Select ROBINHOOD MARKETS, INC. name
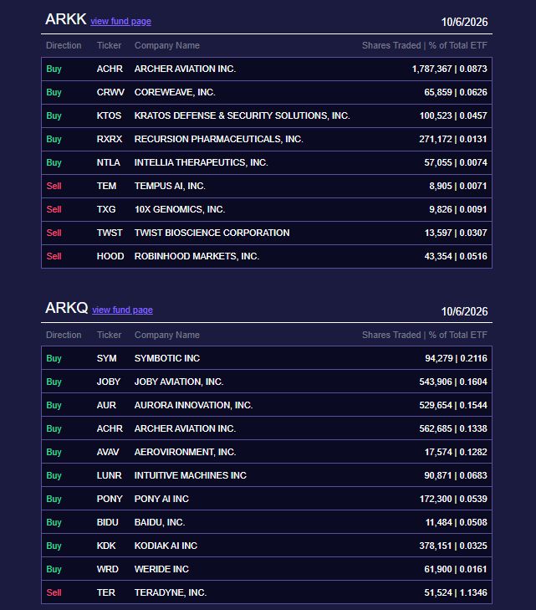This screenshot has width=536, height=610. (x=197, y=256)
